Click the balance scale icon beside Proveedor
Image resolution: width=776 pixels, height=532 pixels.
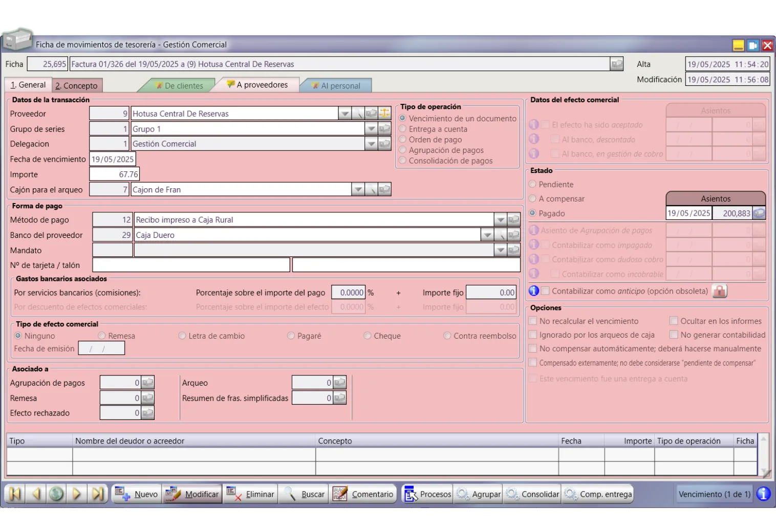point(384,114)
